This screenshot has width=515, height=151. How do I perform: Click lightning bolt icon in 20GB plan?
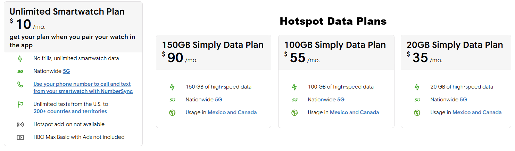tap(417, 87)
